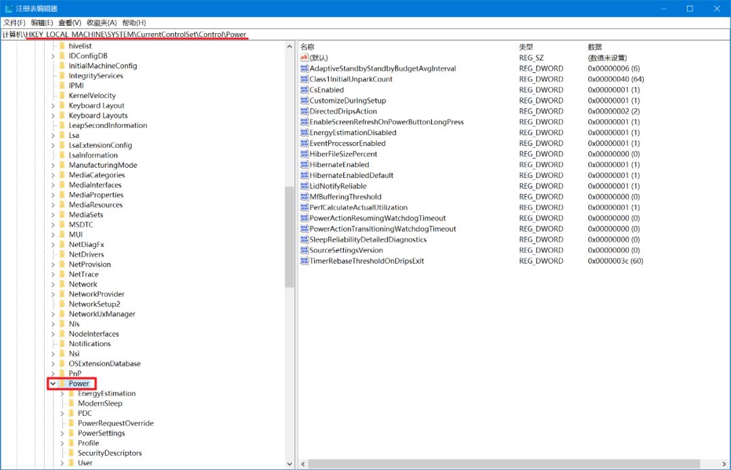Expand the User subkey under Power

click(x=62, y=463)
